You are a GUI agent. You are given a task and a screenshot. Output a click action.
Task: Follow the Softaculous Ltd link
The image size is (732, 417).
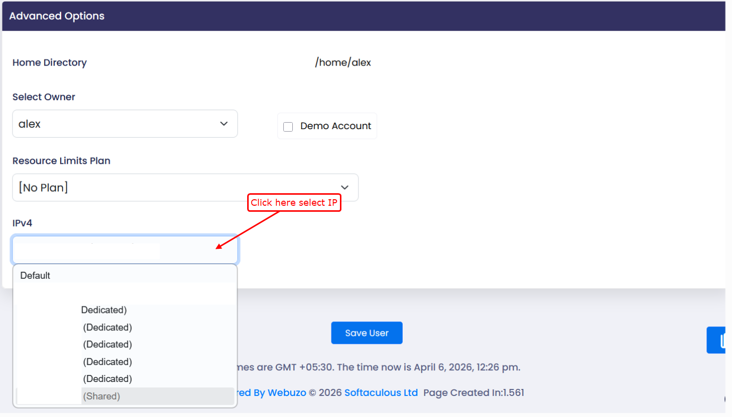(381, 392)
